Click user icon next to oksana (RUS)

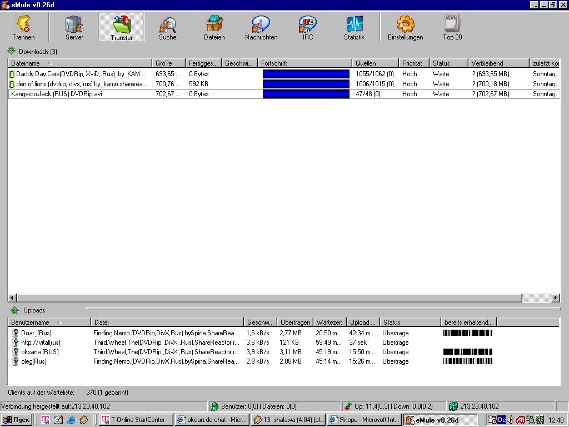[x=15, y=351]
